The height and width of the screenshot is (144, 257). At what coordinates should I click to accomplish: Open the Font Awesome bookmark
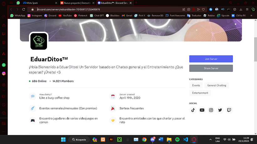click(175, 16)
